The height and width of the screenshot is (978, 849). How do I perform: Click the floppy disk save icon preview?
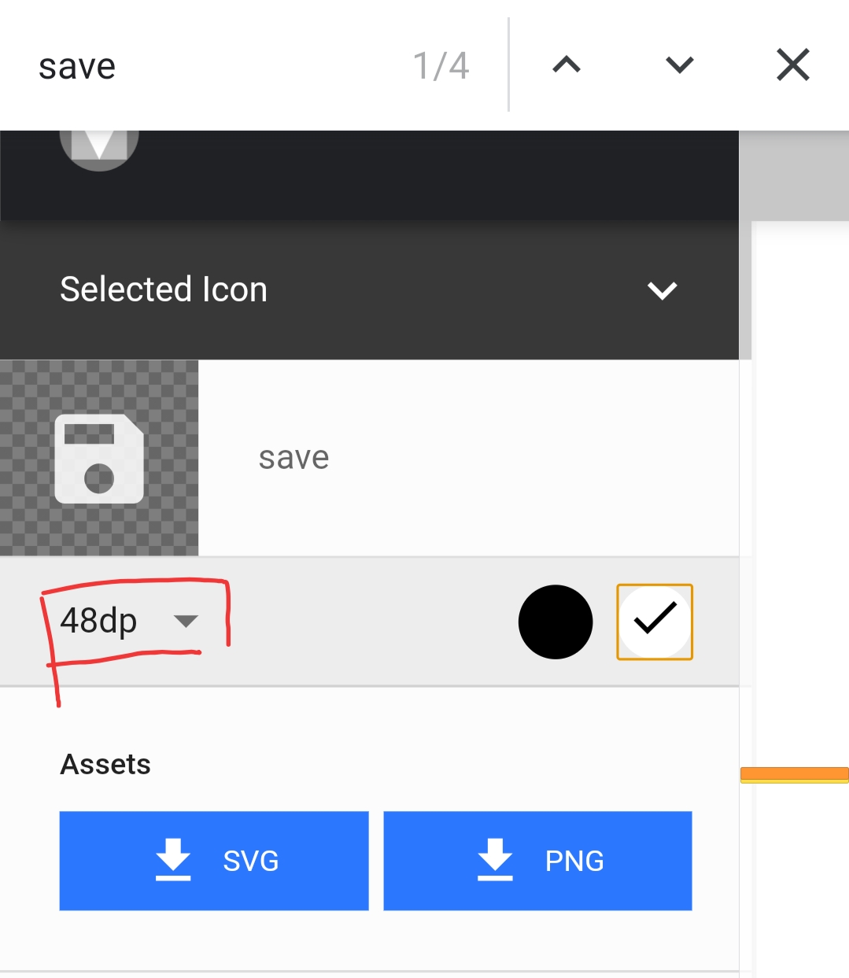tap(99, 458)
